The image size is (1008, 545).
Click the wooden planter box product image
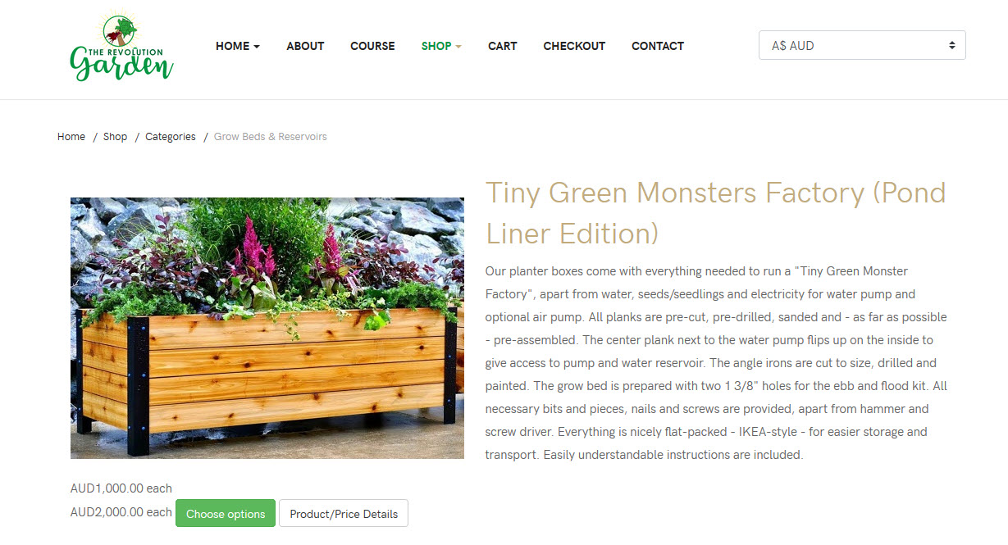coord(267,328)
